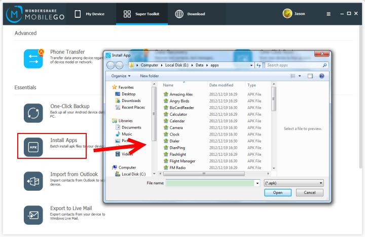This screenshot has height=237, width=365.
Task: Select the Dialer file
Action: click(174, 141)
